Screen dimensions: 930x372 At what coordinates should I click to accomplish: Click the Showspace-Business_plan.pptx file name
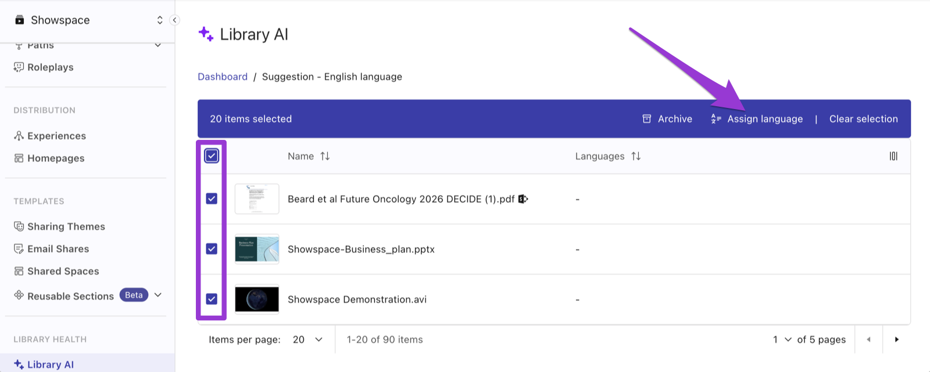tap(361, 250)
